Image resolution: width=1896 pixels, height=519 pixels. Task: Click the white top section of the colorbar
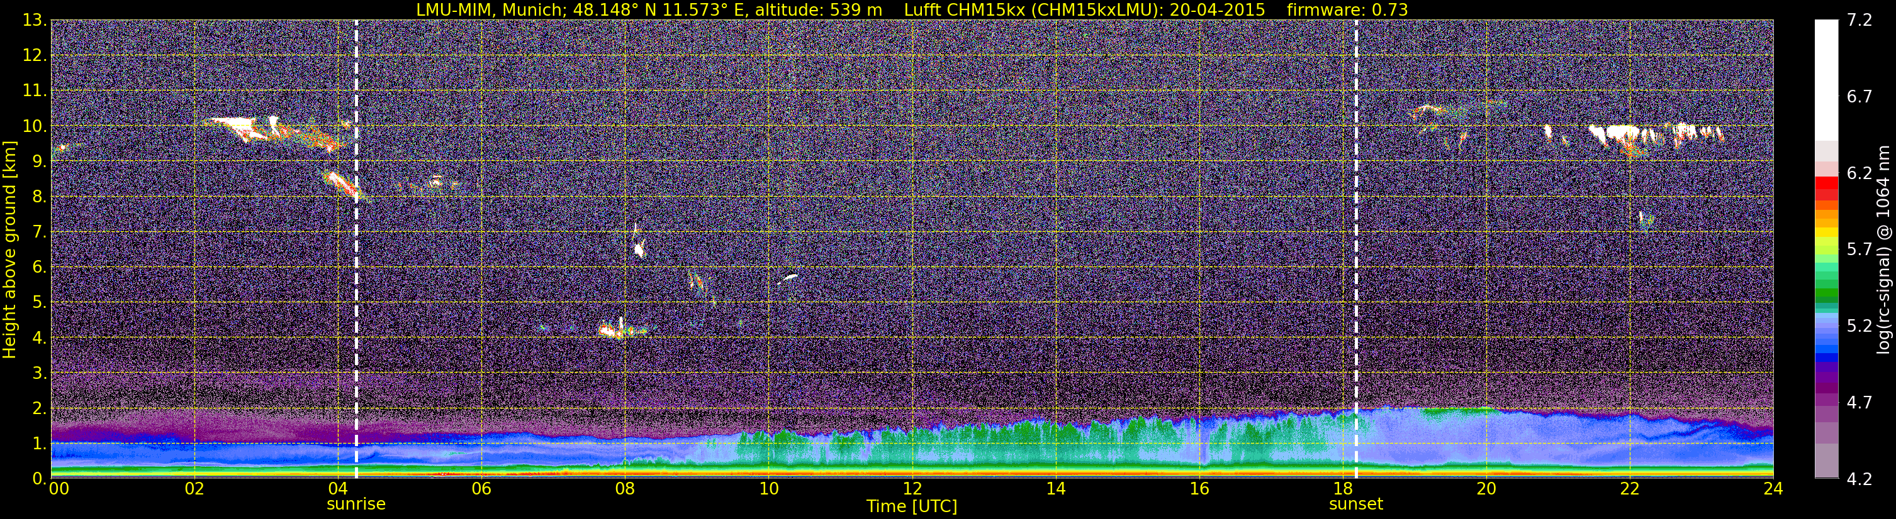[x=1826, y=79]
